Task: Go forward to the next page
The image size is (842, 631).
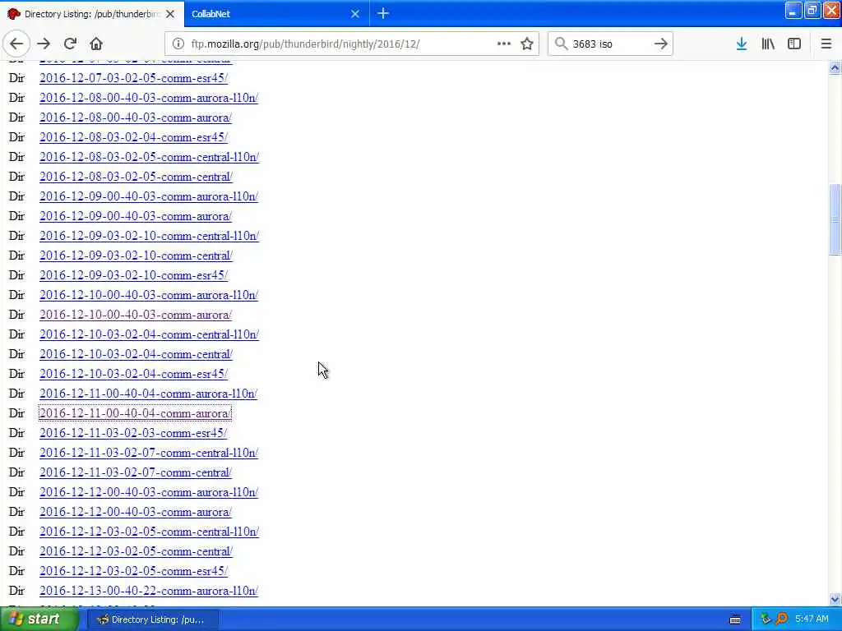Action: (x=44, y=44)
